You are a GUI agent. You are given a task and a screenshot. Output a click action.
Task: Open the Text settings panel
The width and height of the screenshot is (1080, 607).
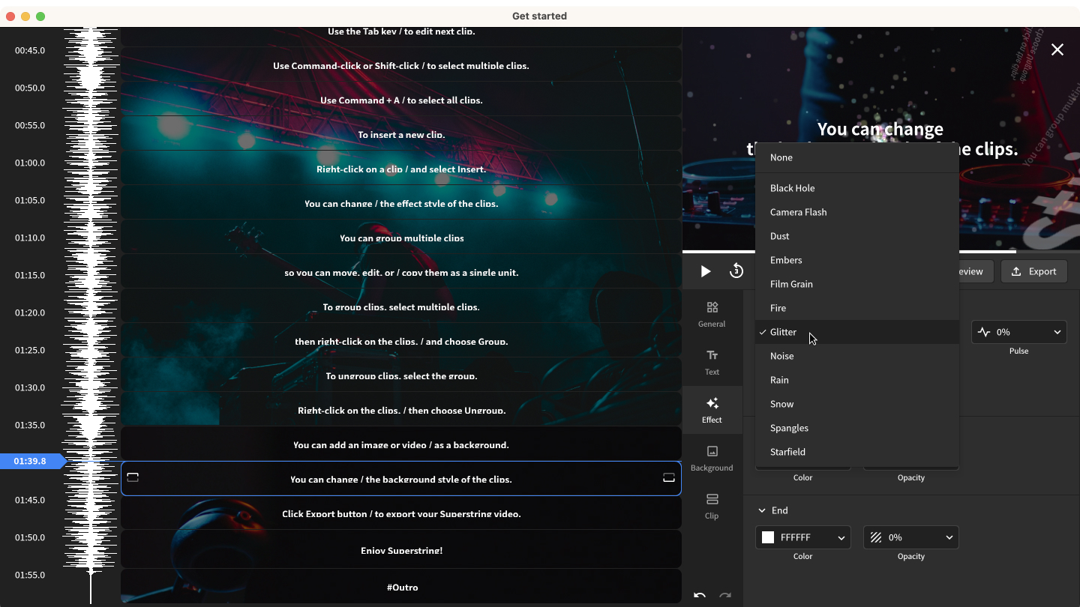click(712, 362)
